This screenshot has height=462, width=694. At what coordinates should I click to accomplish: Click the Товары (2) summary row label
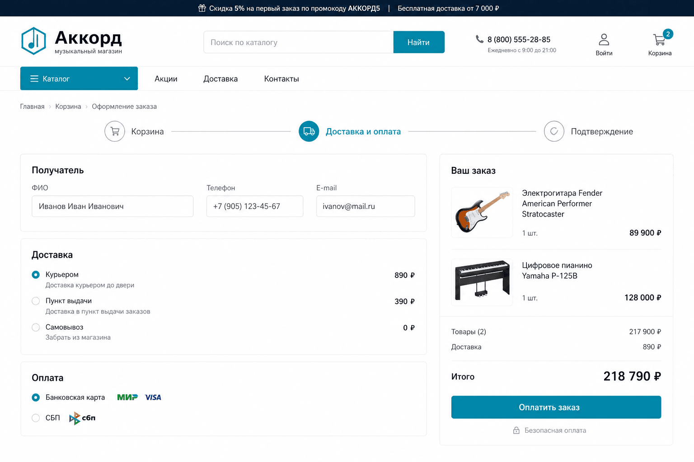point(469,332)
